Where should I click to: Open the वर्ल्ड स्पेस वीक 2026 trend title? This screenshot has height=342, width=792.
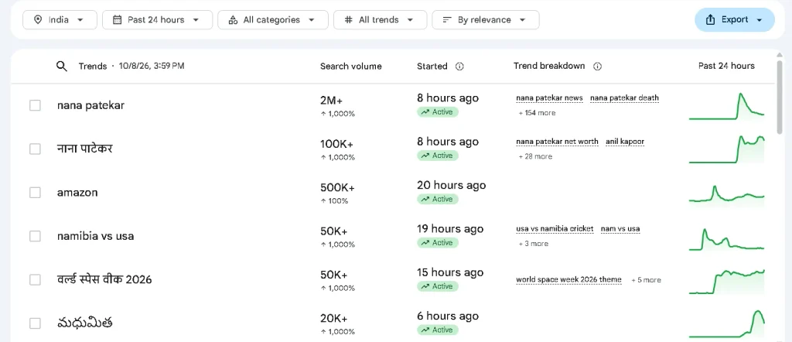pos(104,279)
